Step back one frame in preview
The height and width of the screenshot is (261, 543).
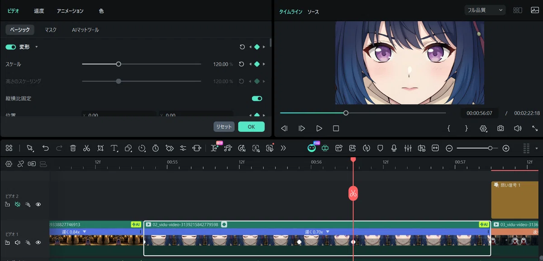point(284,128)
